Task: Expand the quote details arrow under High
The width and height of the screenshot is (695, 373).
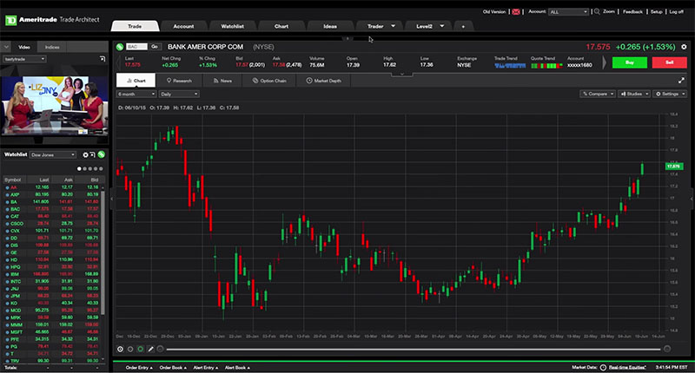Action: 402,75
